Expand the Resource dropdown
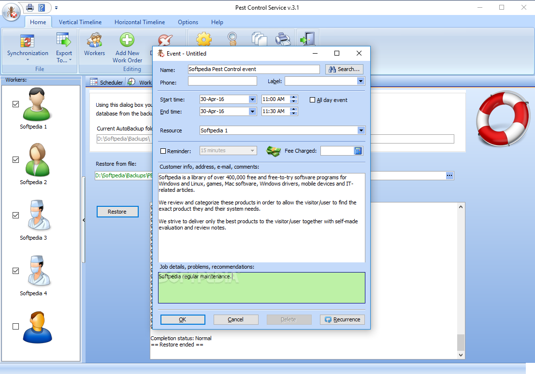This screenshot has height=374, width=535. click(x=361, y=130)
